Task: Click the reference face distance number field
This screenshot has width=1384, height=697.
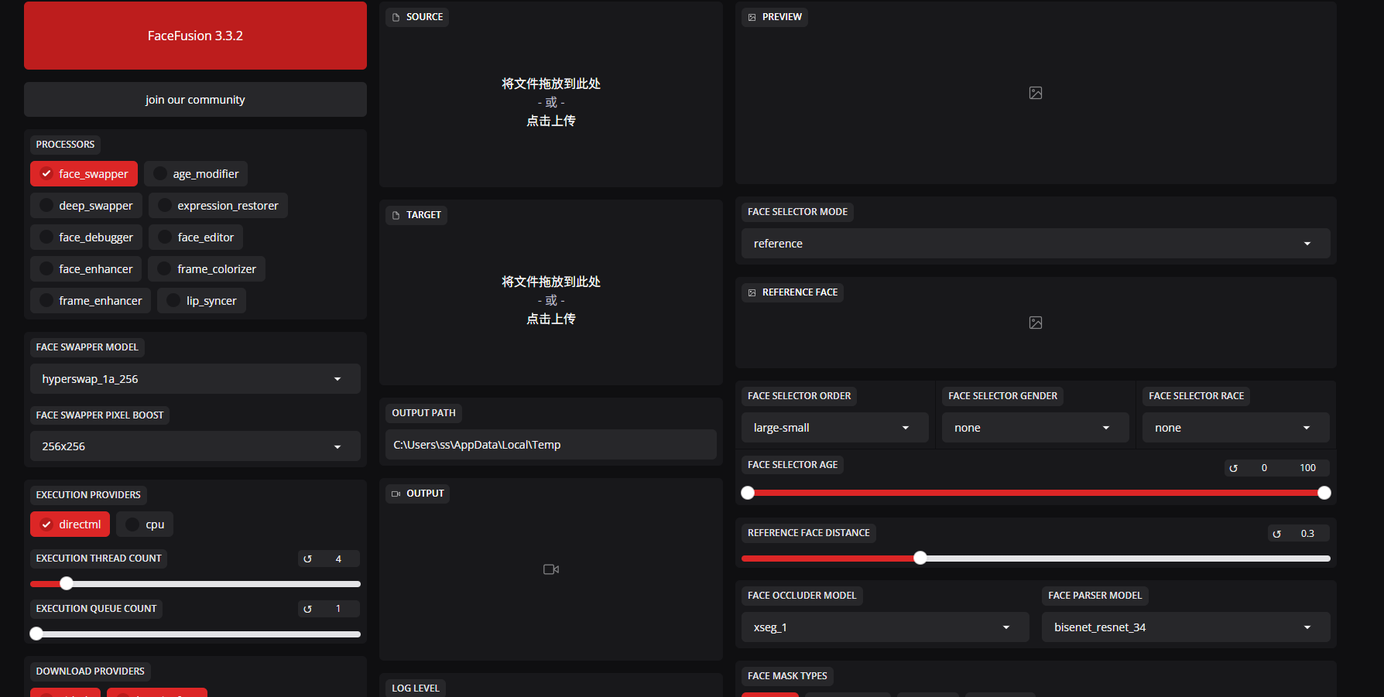Action: (x=1309, y=534)
